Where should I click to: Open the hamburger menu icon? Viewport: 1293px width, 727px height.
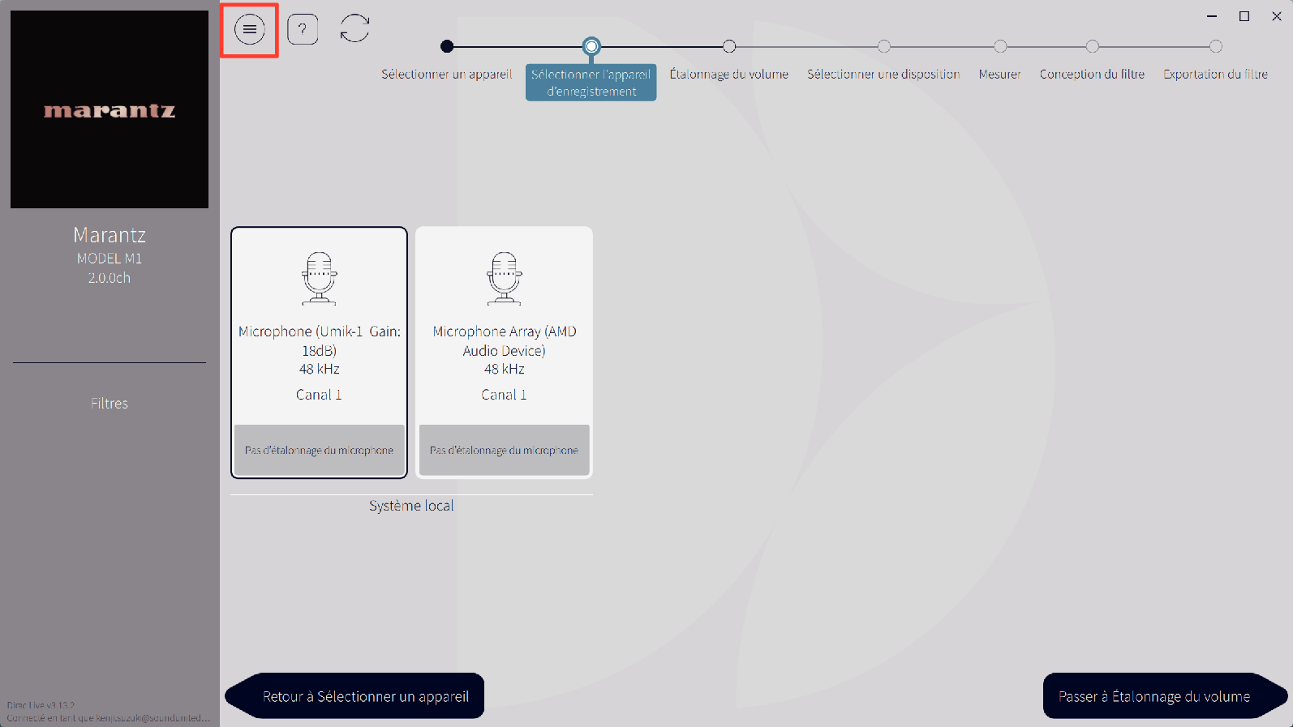(x=249, y=30)
